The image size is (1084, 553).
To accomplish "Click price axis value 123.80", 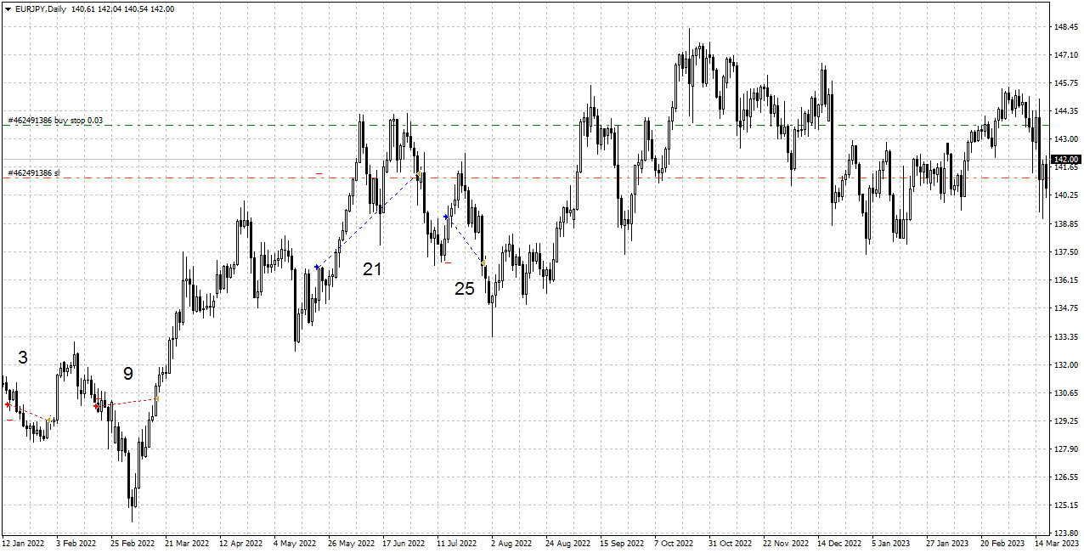I will click(1065, 534).
